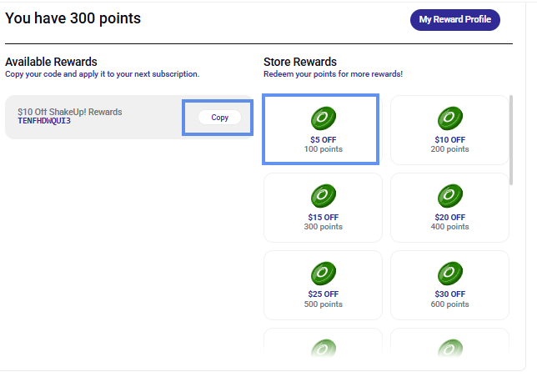The image size is (537, 387).
Task: Click the green coin icon for $15 OFF
Action: pos(323,196)
